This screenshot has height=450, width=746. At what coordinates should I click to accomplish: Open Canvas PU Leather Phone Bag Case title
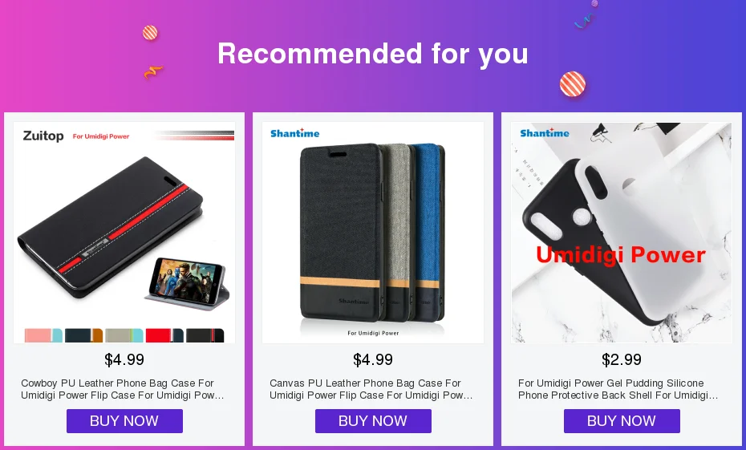(x=371, y=389)
